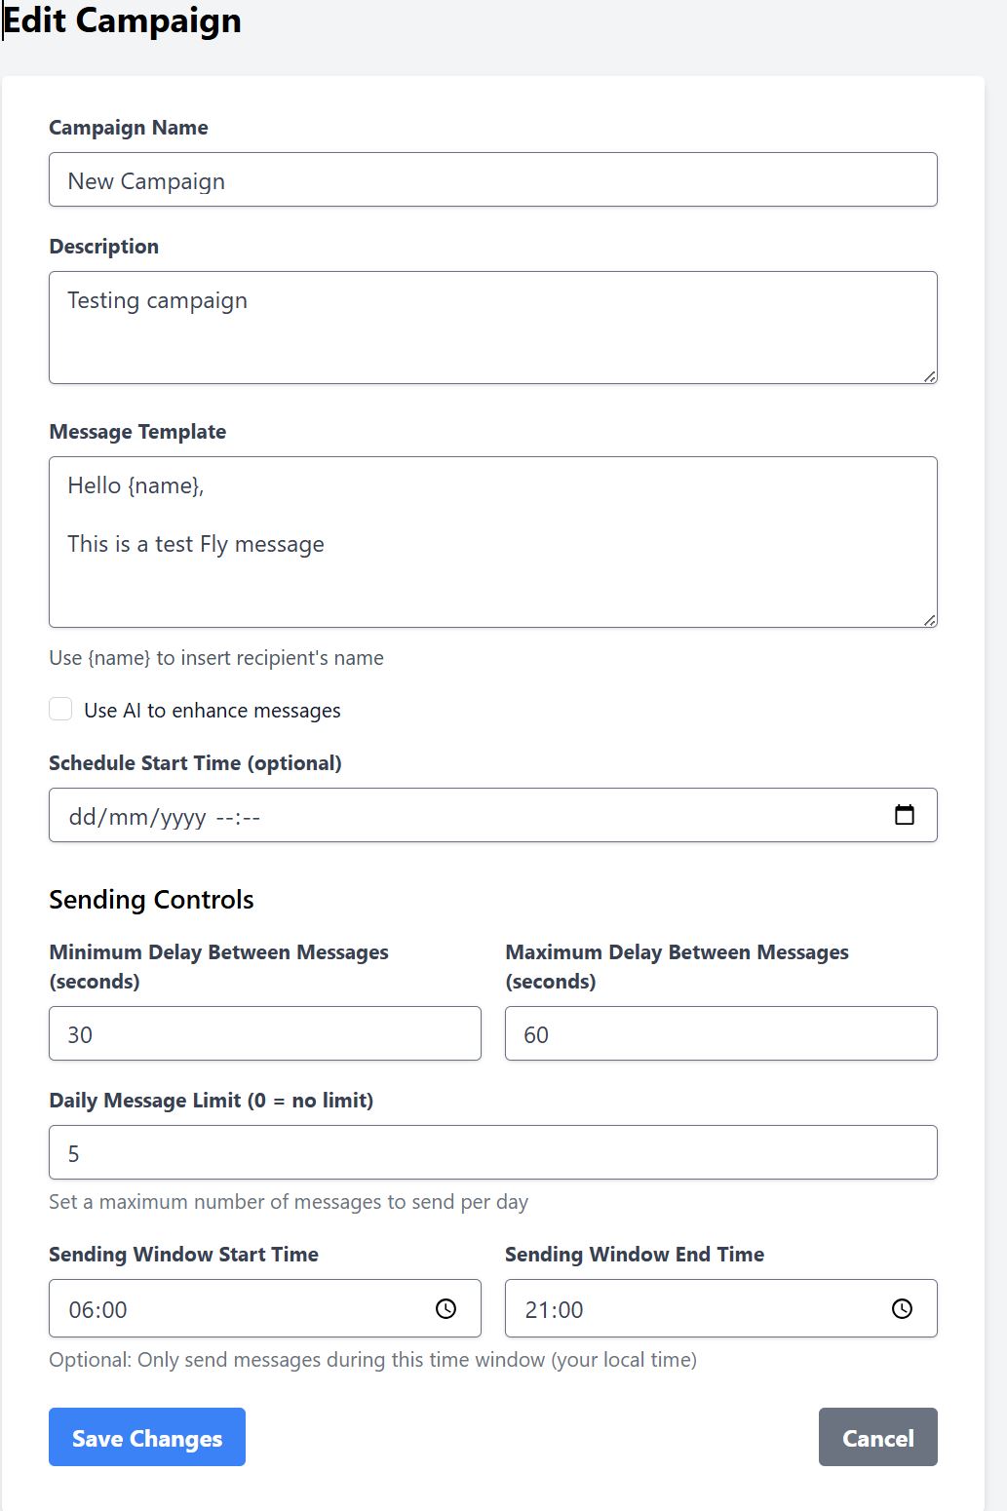Click the Daily Message Limit input

[492, 1152]
